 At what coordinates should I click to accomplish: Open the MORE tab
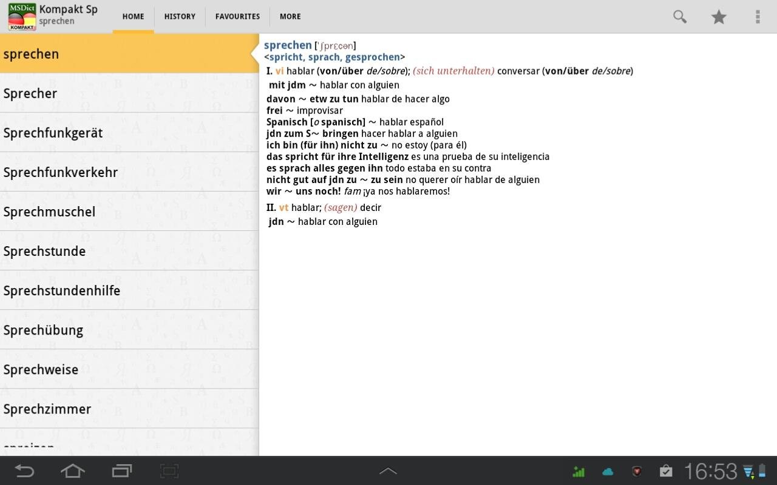point(290,16)
